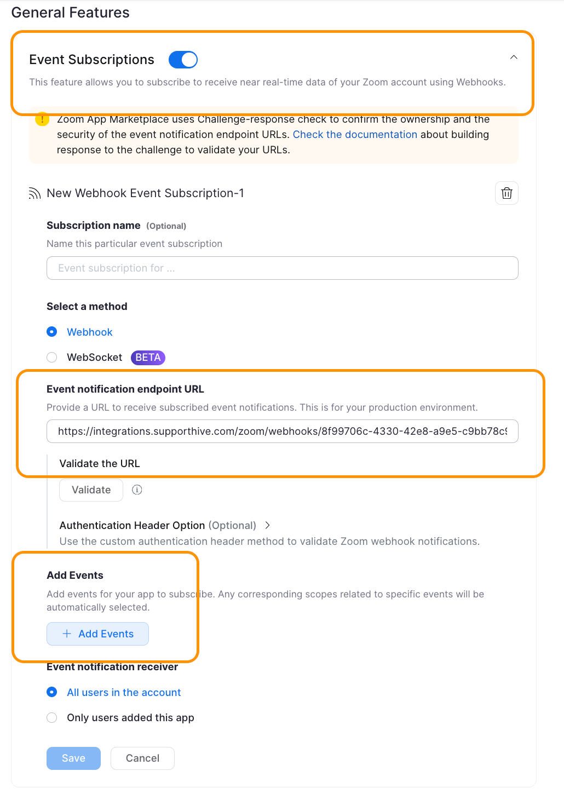
Task: Click the Add Events button
Action: pos(97,634)
